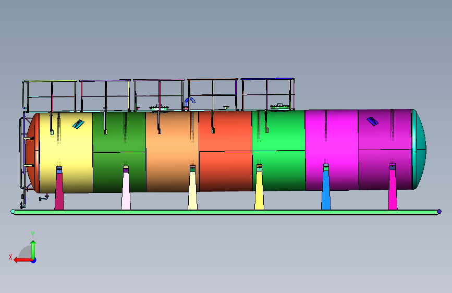
Task: Click the red X axis arrow
Action: tap(23, 260)
